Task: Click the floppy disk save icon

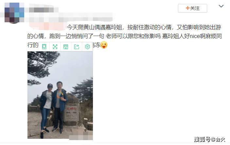Action: 66,47
